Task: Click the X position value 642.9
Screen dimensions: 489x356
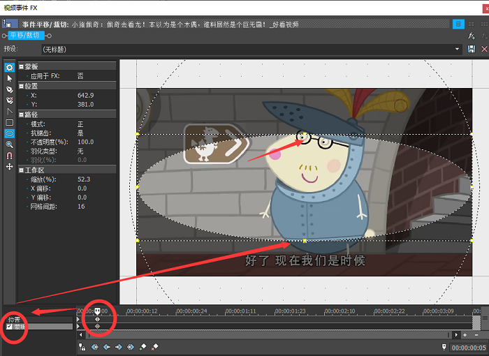Action: 85,95
